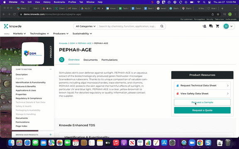Jump to Regulatory & Compliance section
This screenshot has width=239, height=149.
coord(29,98)
